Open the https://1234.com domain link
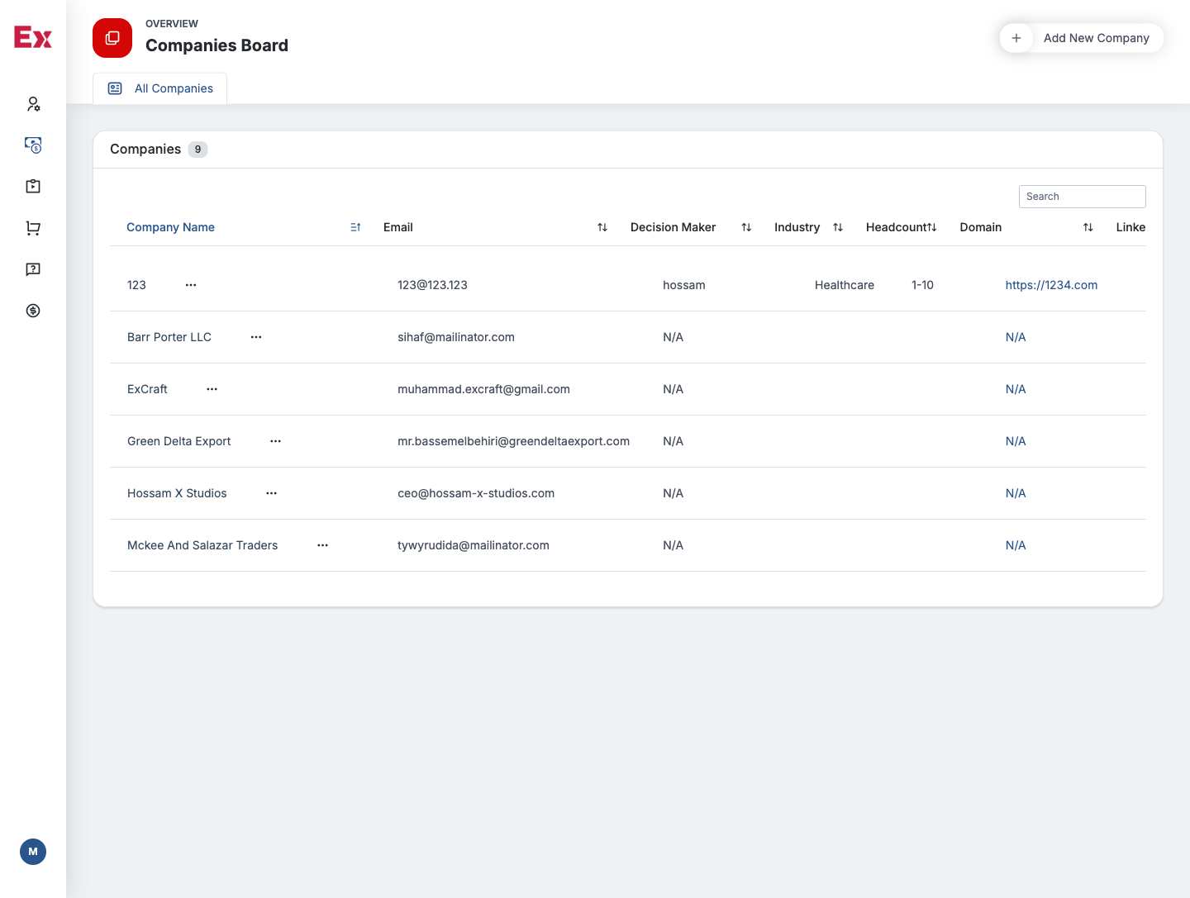Image resolution: width=1190 pixels, height=898 pixels. tap(1051, 285)
